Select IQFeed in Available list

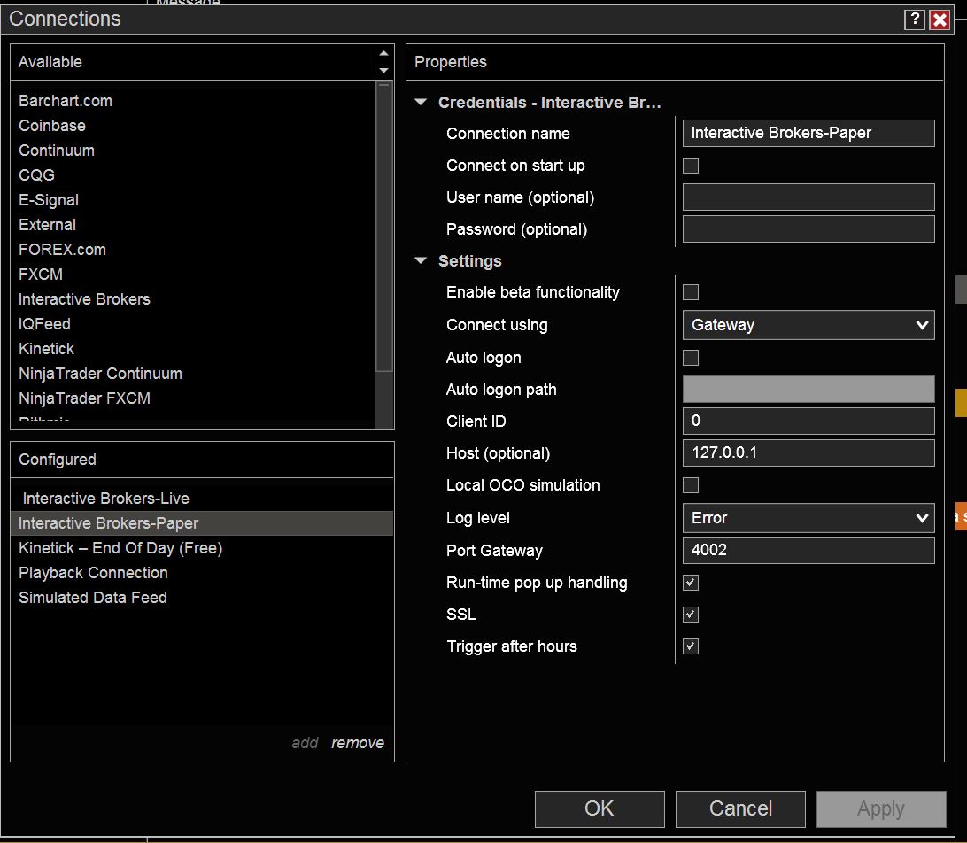coord(44,324)
